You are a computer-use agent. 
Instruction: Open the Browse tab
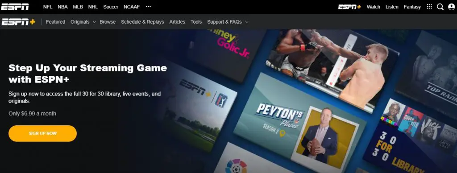tap(108, 22)
